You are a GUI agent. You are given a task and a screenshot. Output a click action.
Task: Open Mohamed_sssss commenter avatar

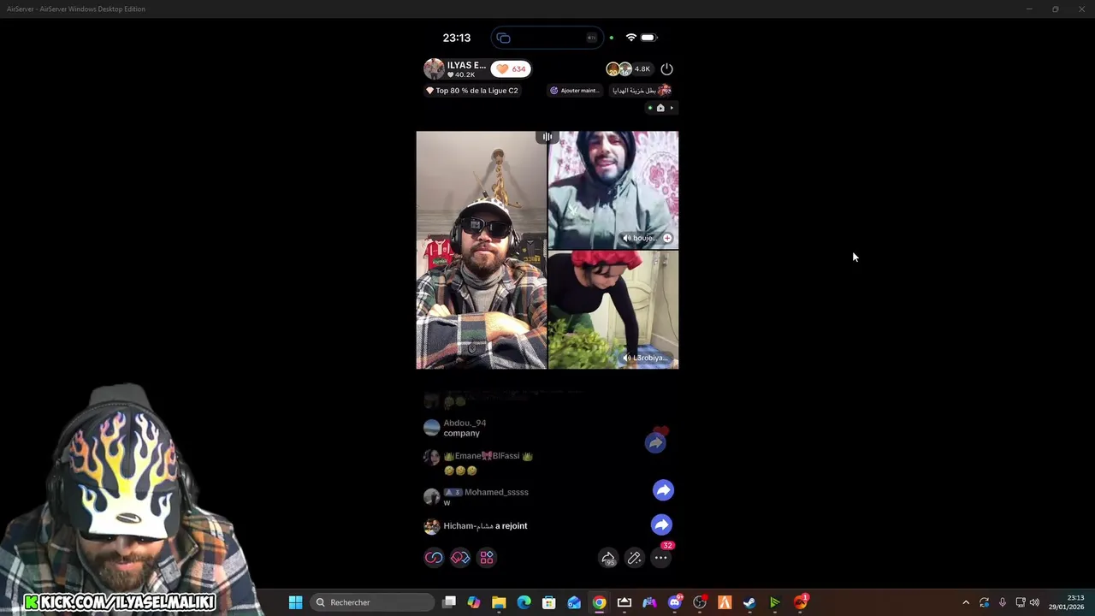[x=432, y=496]
